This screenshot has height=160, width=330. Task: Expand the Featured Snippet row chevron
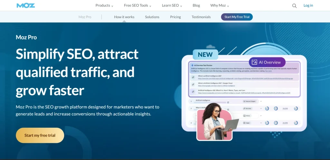point(261,101)
